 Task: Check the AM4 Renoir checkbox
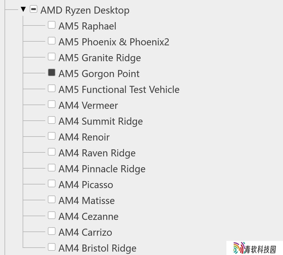coord(52,136)
